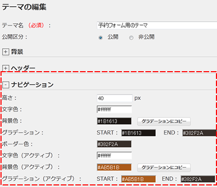Click the テーマの編集 page title
217x187 pixels.
[24, 7]
